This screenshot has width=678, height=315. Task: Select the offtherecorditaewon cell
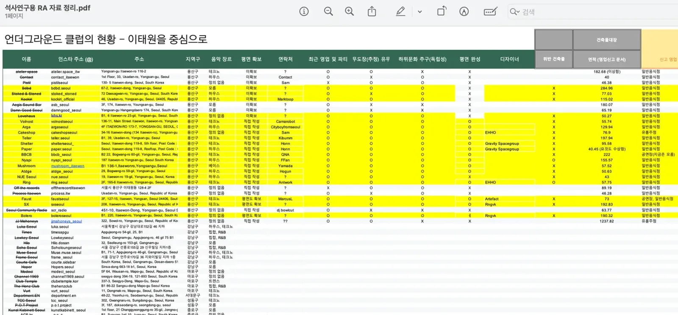pyautogui.click(x=68, y=188)
